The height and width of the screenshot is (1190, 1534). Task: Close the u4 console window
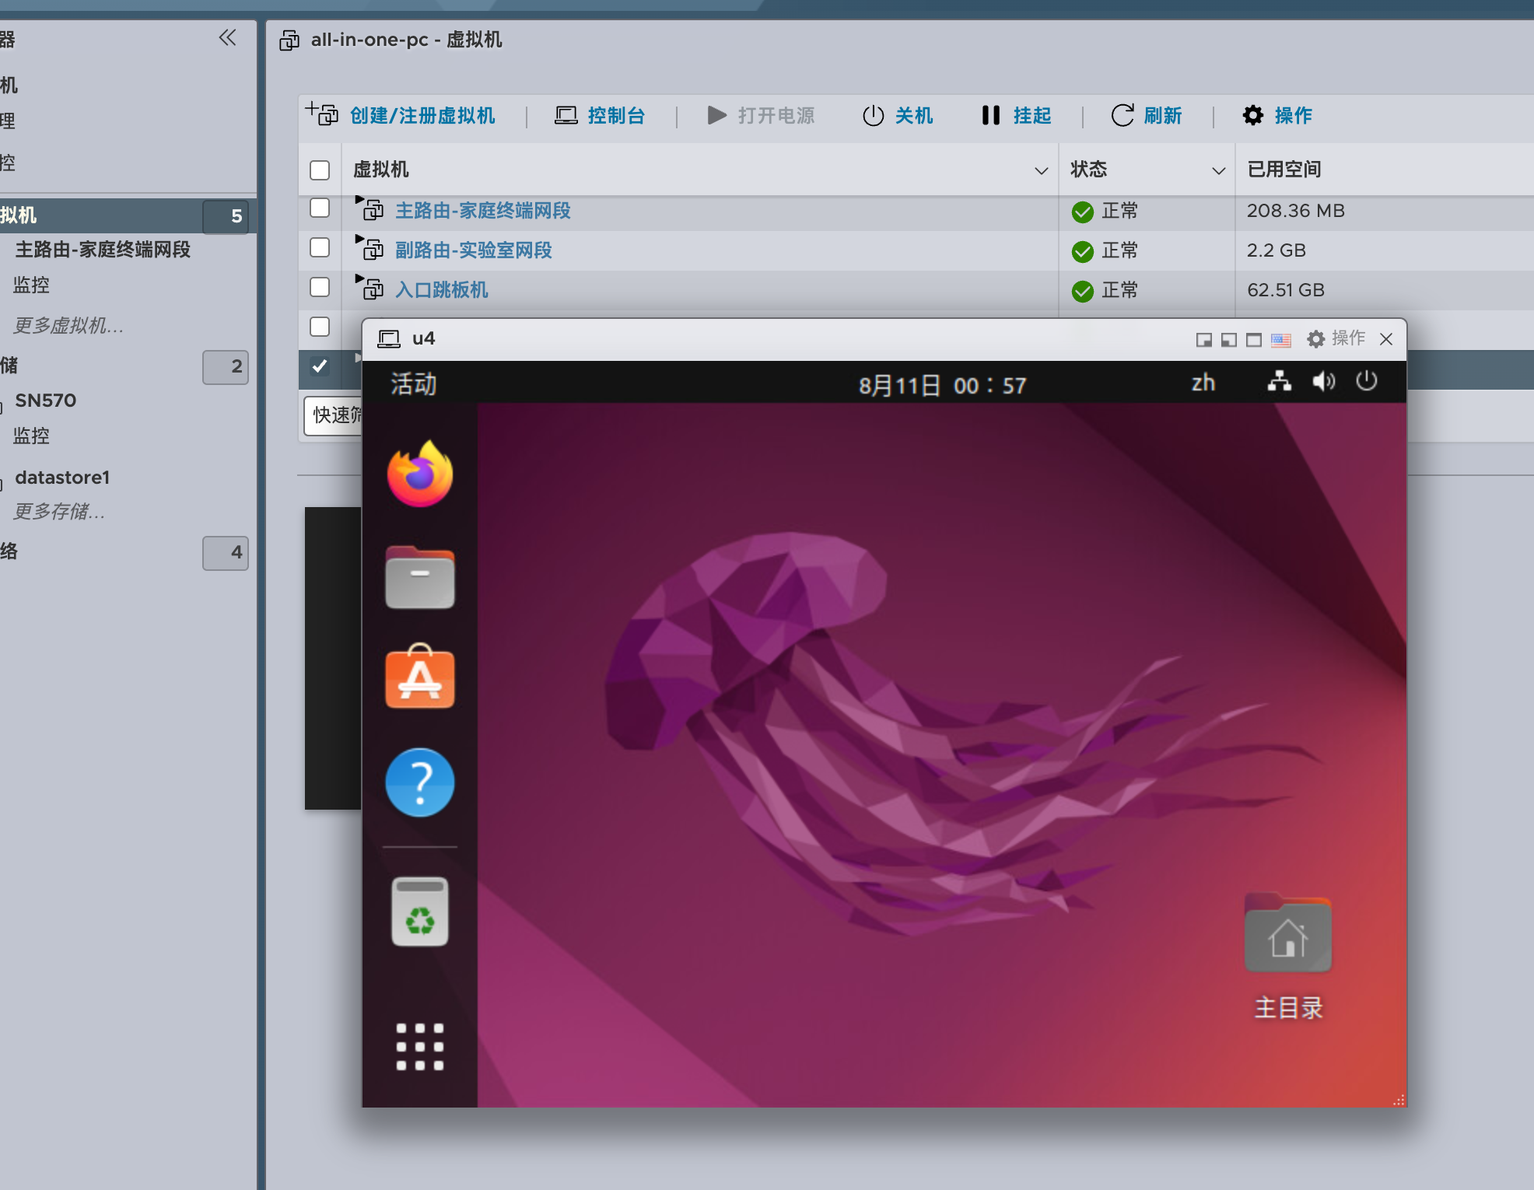pos(1386,339)
